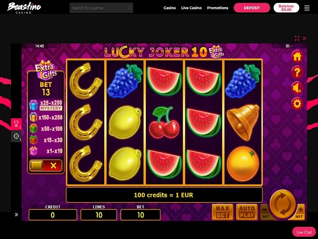Focus the Search for a game field
The image size is (318, 239).
pyautogui.click(x=101, y=8)
